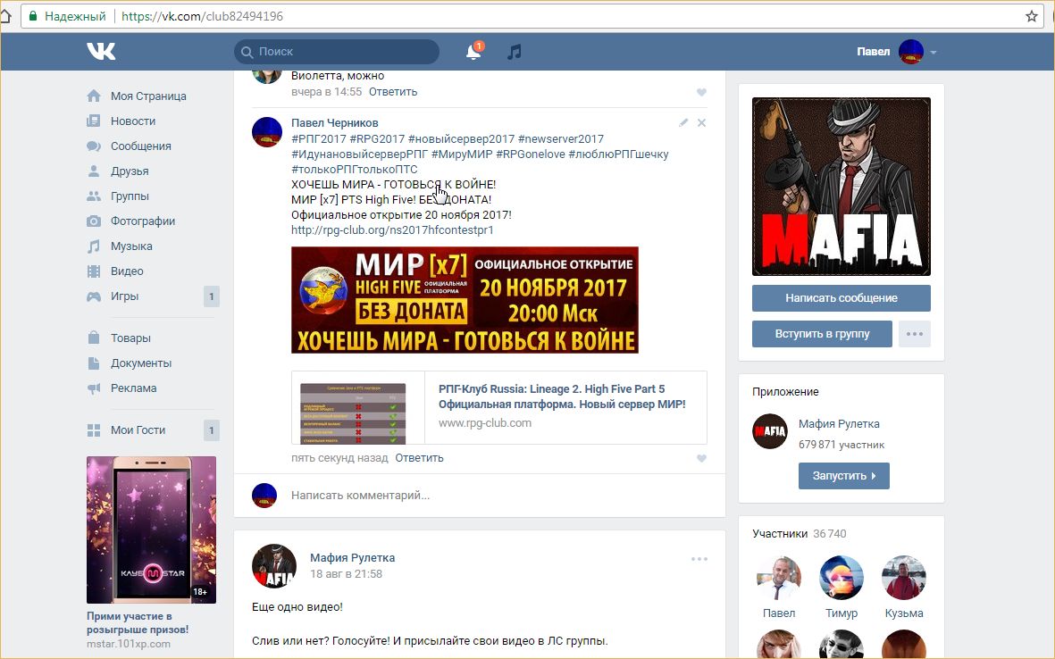Bookmark page with star icon

click(1032, 16)
